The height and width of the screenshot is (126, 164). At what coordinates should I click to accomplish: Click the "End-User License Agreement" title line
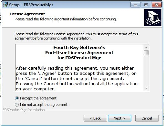79,53
